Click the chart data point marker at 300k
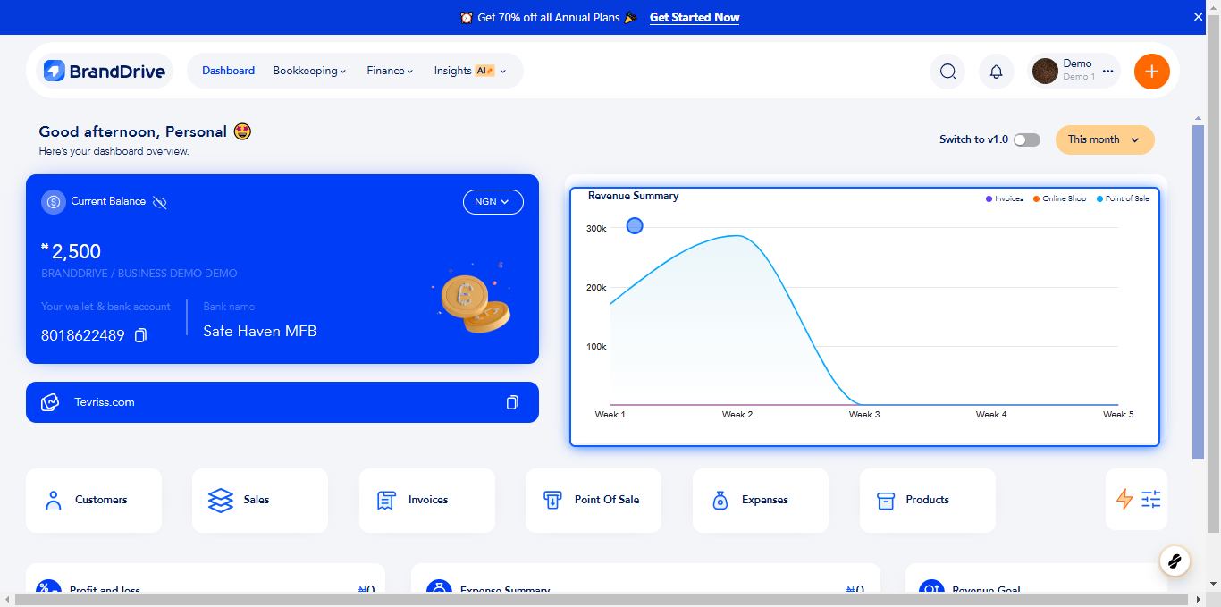Screen dimensions: 1221x607 (635, 226)
